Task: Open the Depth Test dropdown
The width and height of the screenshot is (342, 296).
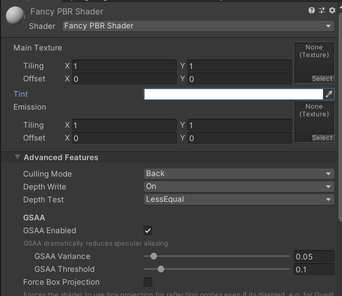Action: (239, 200)
